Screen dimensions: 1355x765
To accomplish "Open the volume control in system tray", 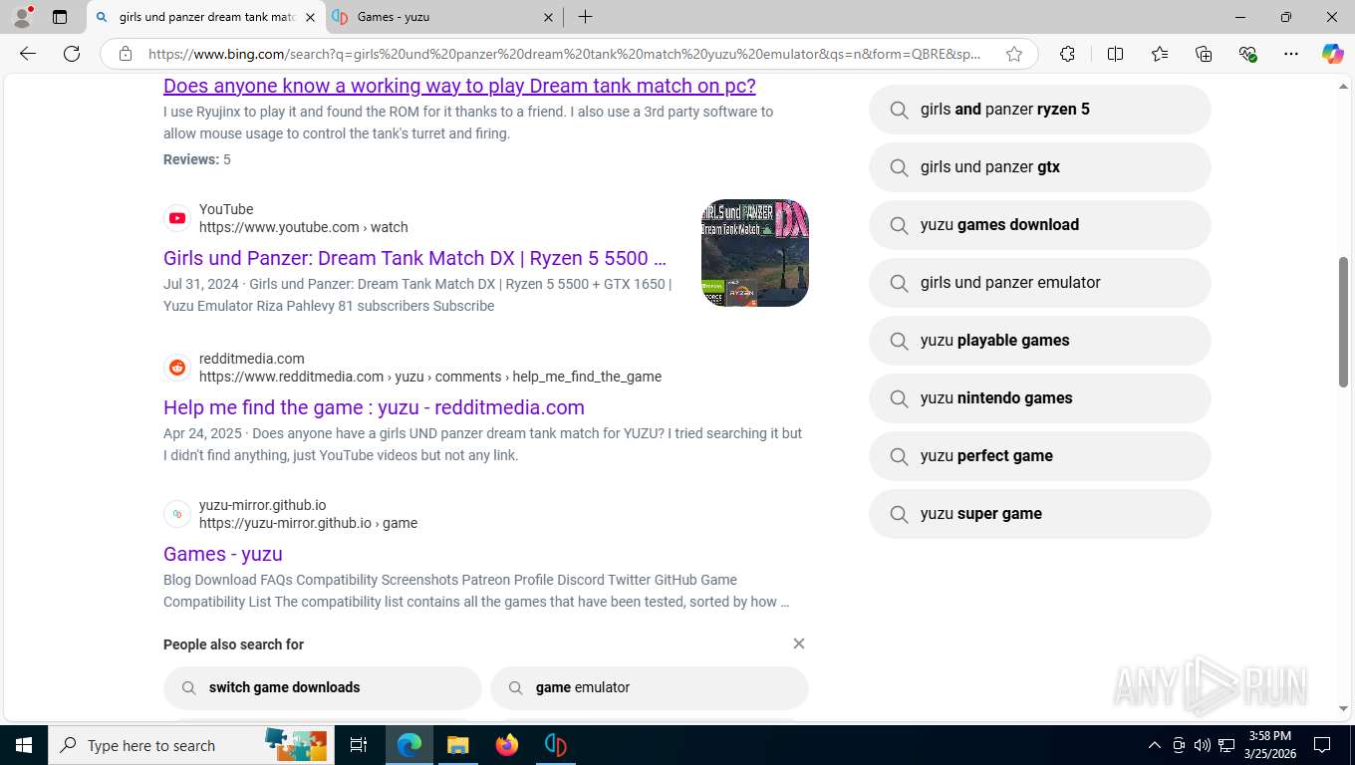I will [x=1202, y=745].
